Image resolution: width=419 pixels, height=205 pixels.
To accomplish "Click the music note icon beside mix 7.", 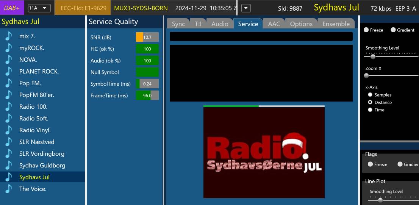I will click(8, 36).
